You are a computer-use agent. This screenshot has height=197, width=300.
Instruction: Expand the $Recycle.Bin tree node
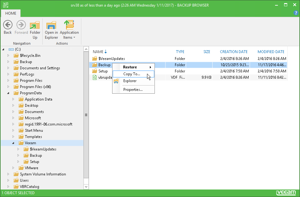click(x=8, y=56)
